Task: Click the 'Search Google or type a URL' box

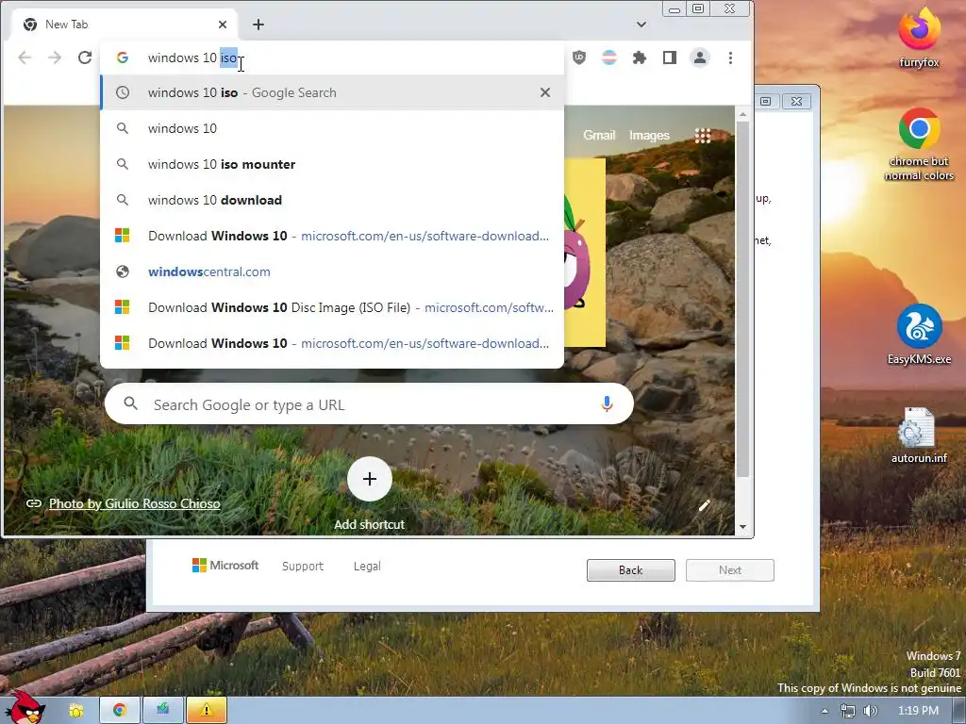Action: [369, 404]
